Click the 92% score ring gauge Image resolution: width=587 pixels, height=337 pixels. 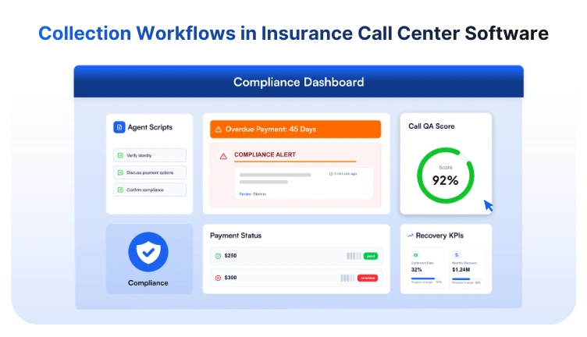click(x=446, y=176)
